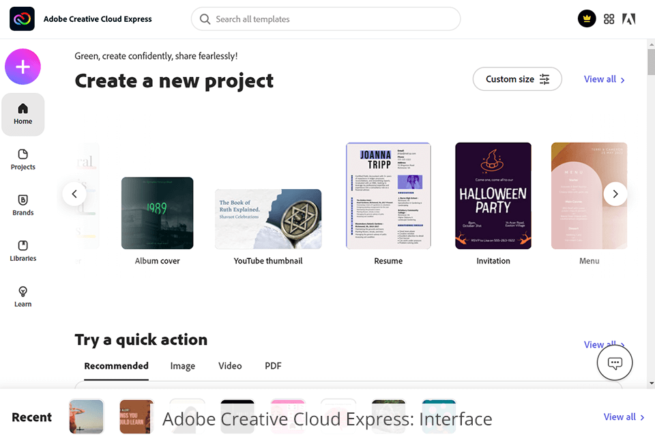Click the gold crown premium icon

pos(587,19)
